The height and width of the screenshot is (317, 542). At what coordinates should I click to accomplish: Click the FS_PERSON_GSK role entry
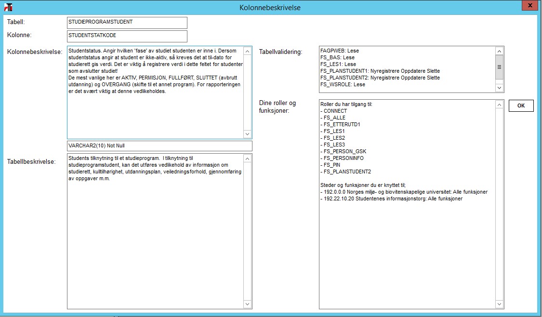343,151
